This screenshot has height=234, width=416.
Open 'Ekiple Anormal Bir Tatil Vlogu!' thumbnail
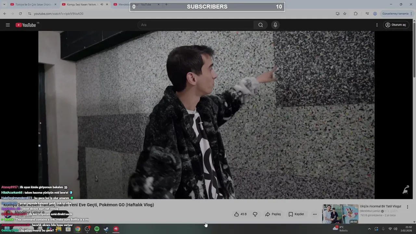(x=340, y=214)
